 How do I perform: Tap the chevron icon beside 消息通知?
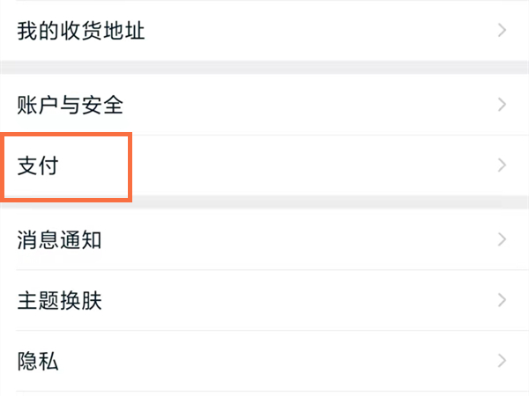click(x=503, y=239)
